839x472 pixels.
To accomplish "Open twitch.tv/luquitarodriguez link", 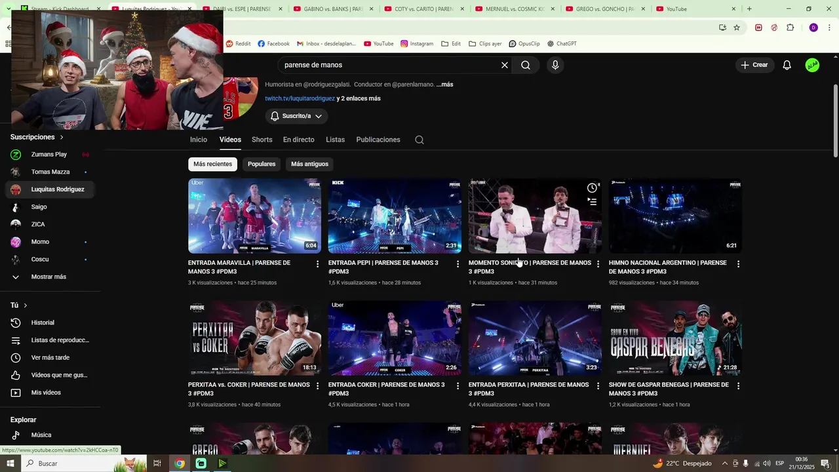I will [300, 98].
